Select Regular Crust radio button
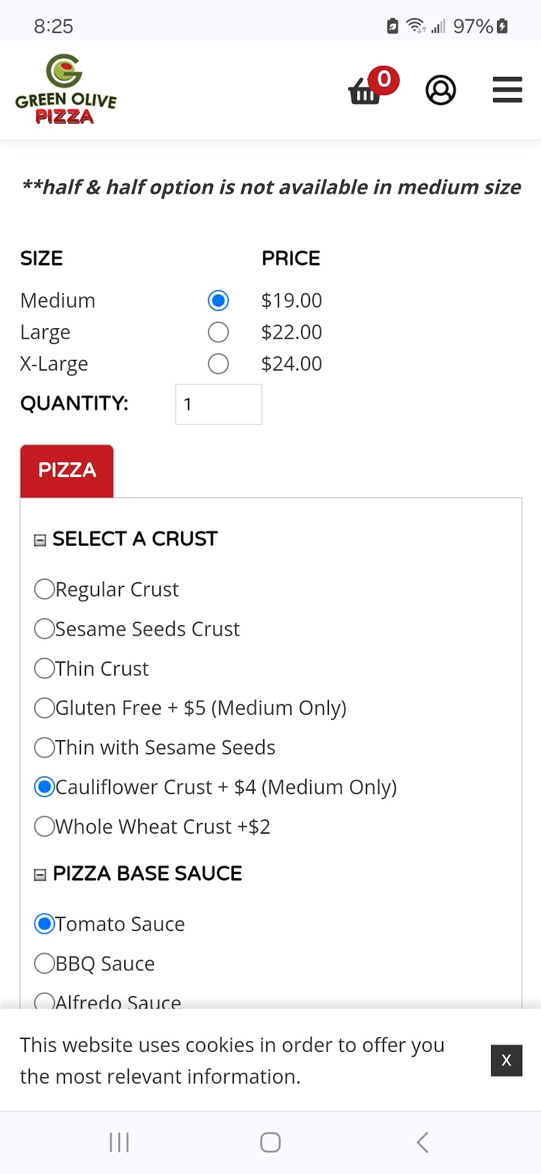The width and height of the screenshot is (541, 1174). coord(45,589)
